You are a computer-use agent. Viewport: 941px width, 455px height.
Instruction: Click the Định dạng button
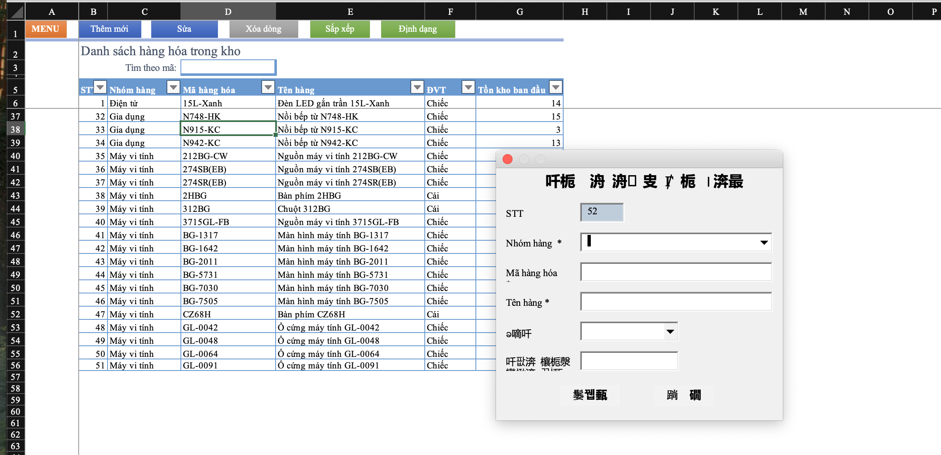418,29
